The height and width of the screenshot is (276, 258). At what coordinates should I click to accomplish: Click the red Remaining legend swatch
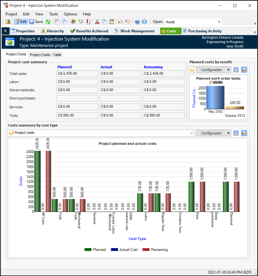pos(146,250)
